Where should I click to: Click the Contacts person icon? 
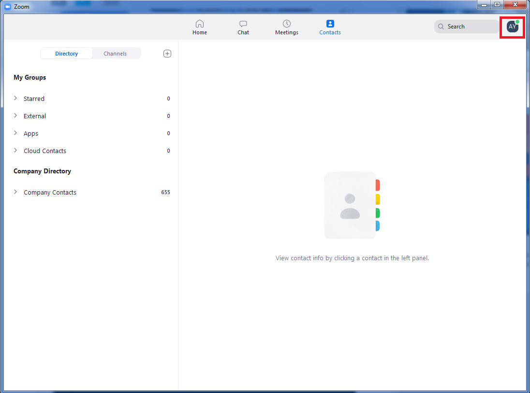tap(330, 24)
